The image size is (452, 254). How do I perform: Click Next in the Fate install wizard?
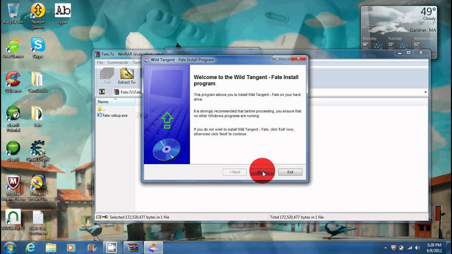(262, 172)
